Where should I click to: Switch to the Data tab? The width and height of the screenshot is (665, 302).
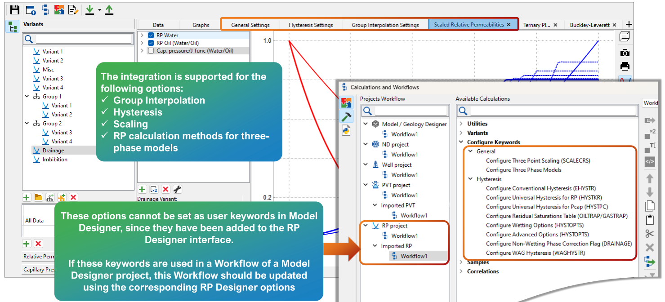tap(158, 25)
